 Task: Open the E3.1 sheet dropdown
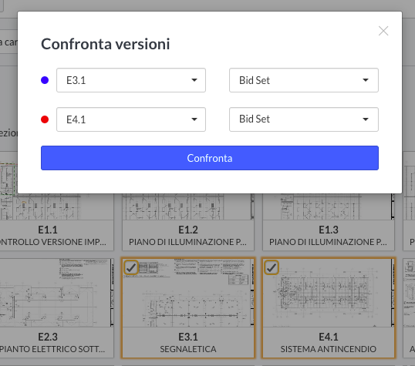coord(131,80)
